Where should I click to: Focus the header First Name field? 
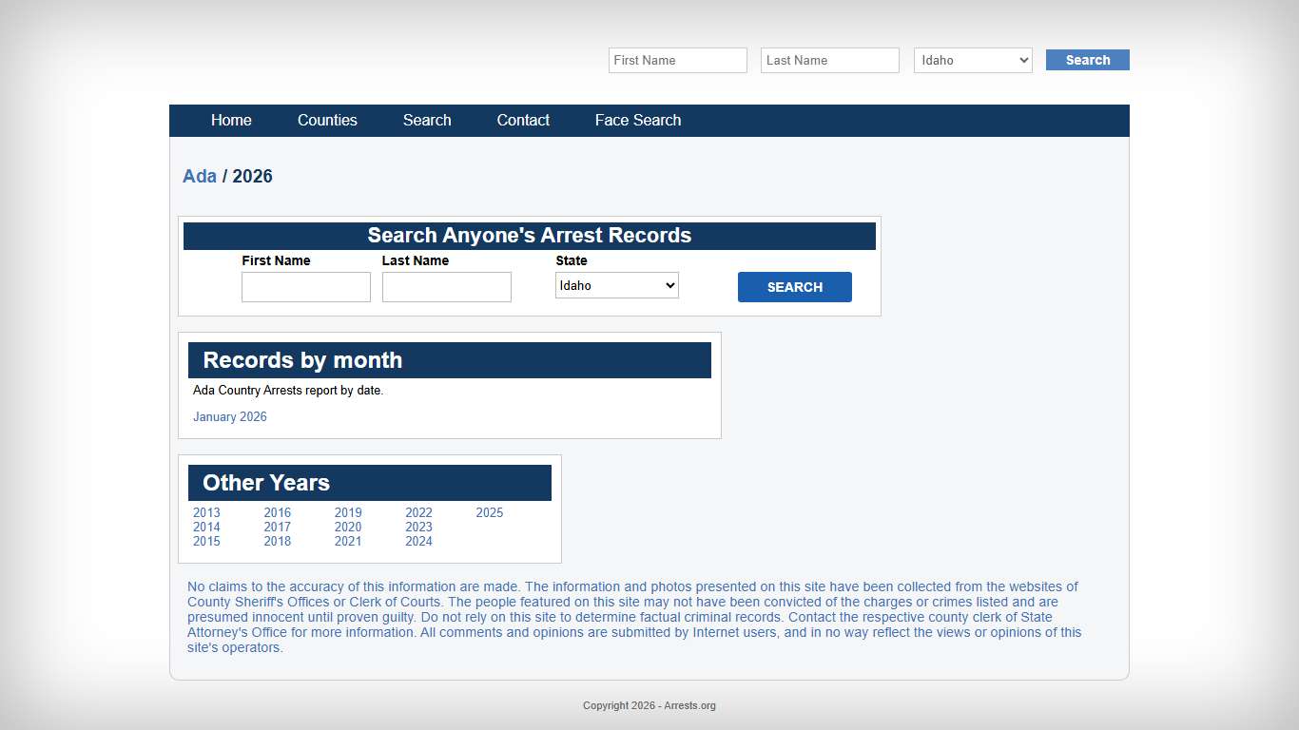pos(677,60)
